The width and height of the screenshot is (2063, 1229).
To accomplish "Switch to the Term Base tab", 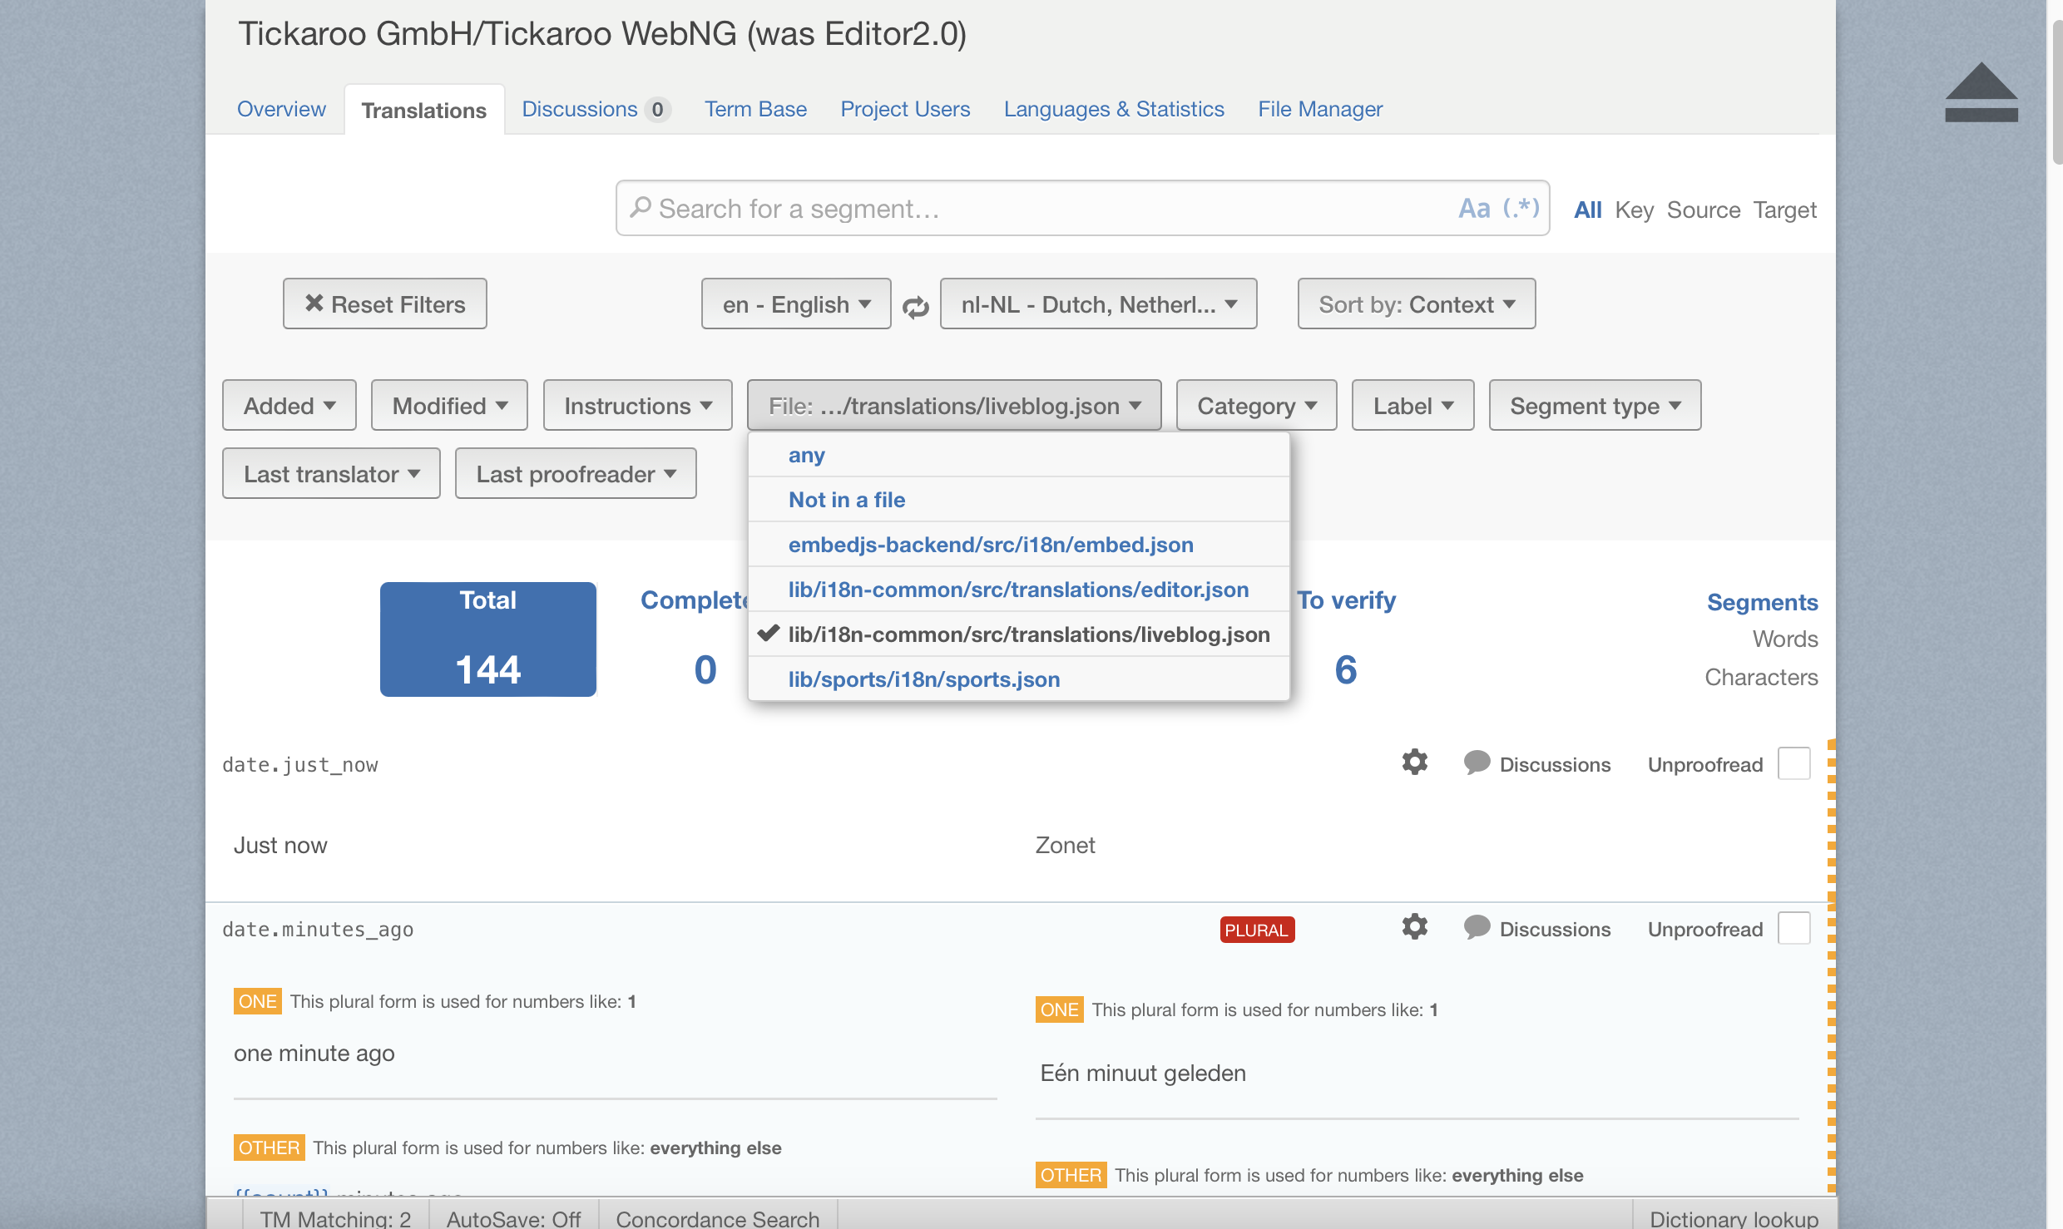I will 755,109.
